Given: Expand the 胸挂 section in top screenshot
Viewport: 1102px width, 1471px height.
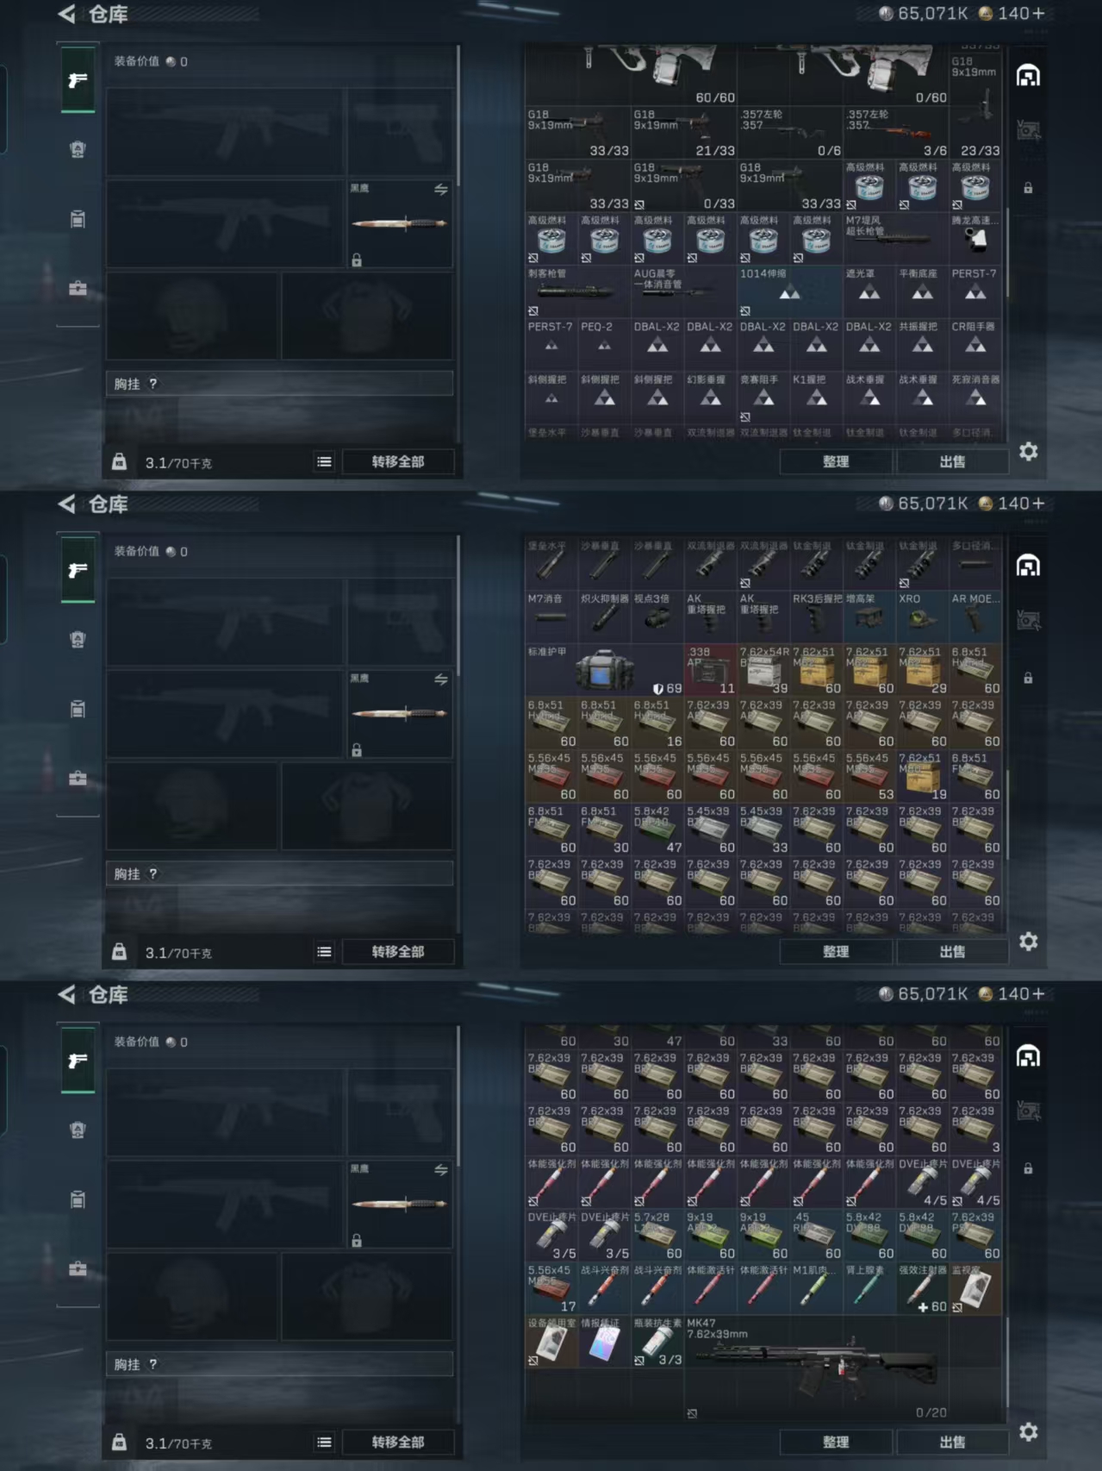Looking at the screenshot, I should coord(280,384).
